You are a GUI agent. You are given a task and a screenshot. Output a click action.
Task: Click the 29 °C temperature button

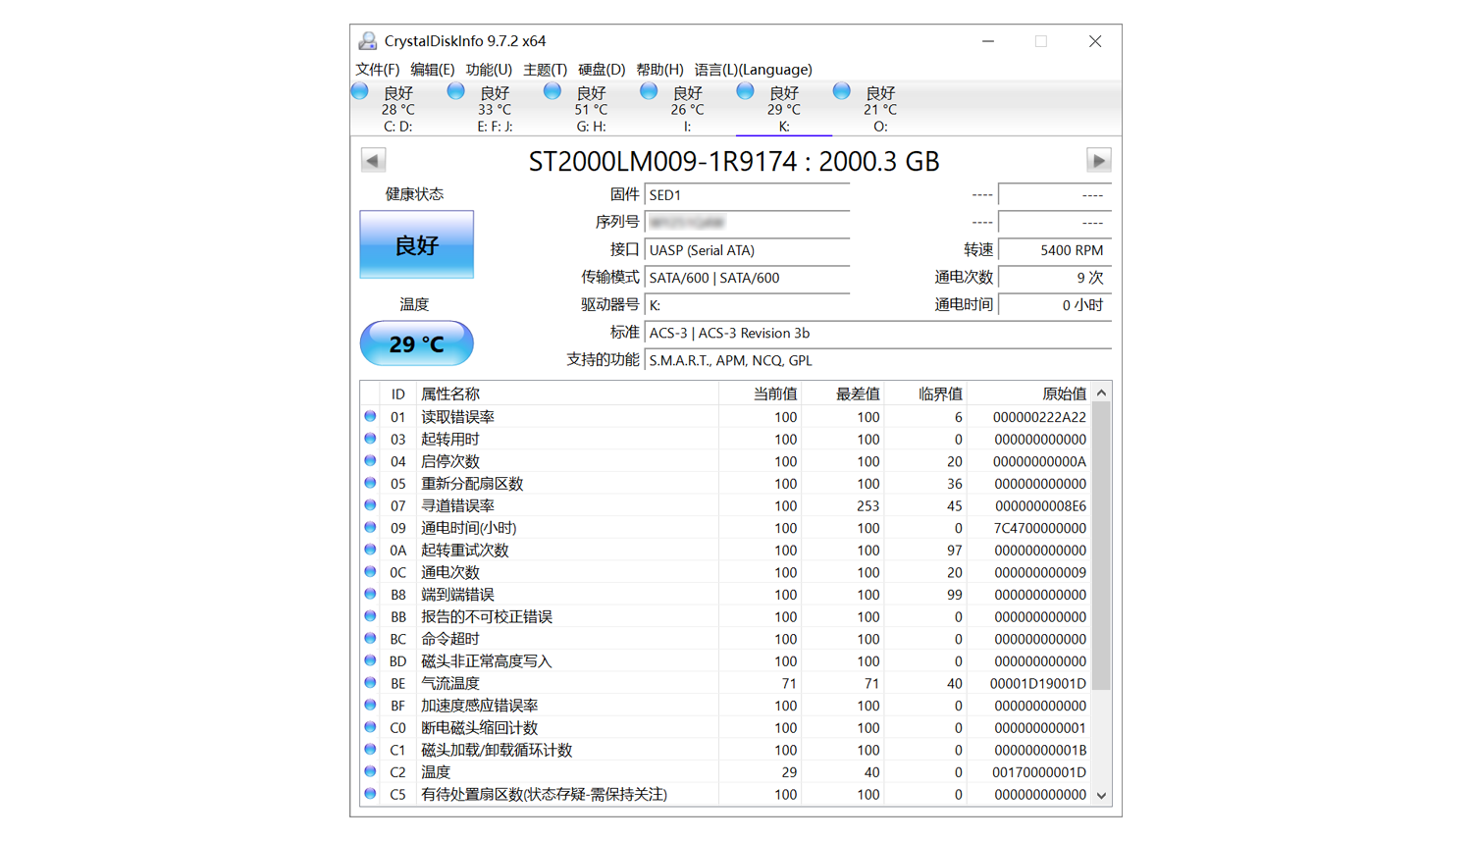tap(417, 343)
